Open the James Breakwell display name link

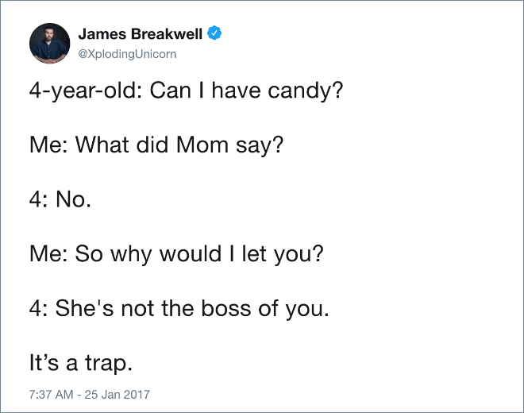click(x=140, y=34)
